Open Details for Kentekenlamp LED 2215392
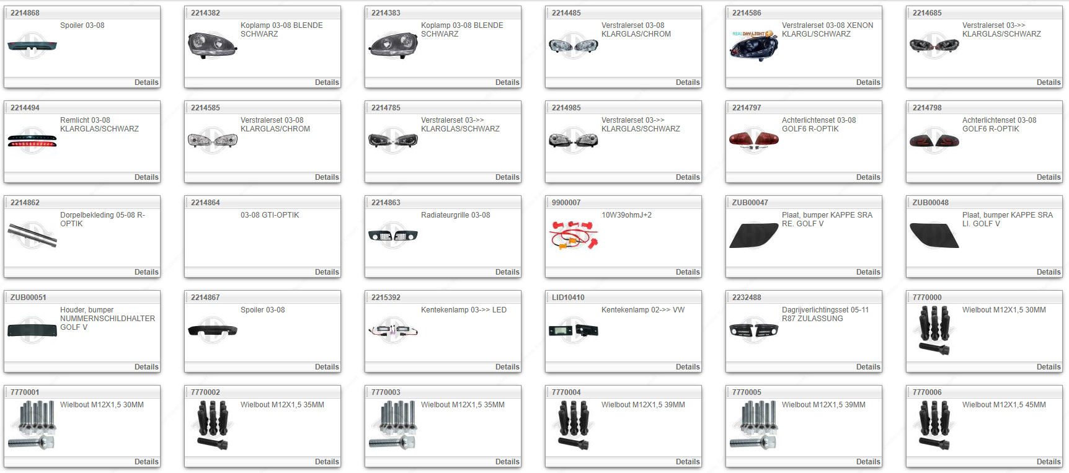 pos(507,367)
